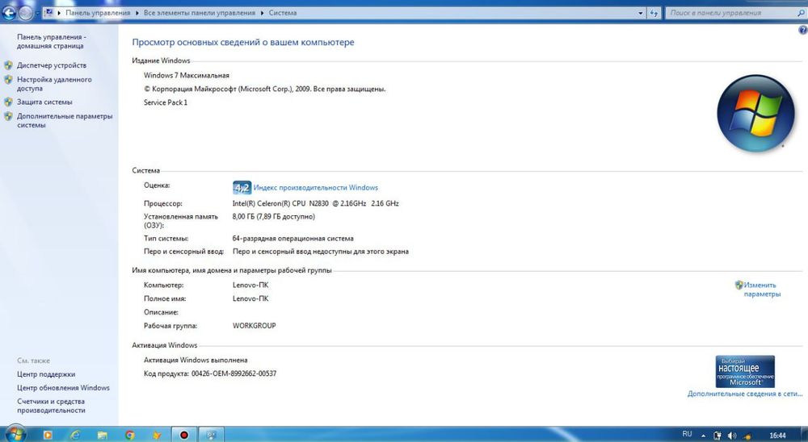The image size is (808, 442).
Task: Click the taskbar clock showing 16:44
Action: point(777,436)
